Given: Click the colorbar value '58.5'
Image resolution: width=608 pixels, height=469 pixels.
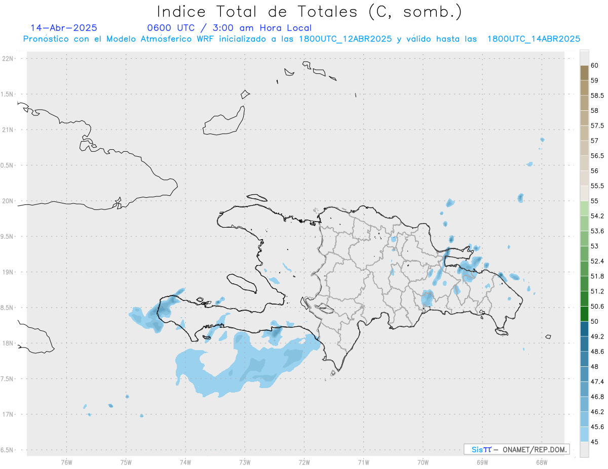Looking at the screenshot, I should point(597,96).
